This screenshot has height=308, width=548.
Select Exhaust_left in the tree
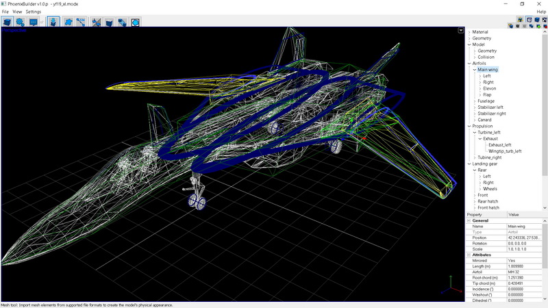coord(500,145)
